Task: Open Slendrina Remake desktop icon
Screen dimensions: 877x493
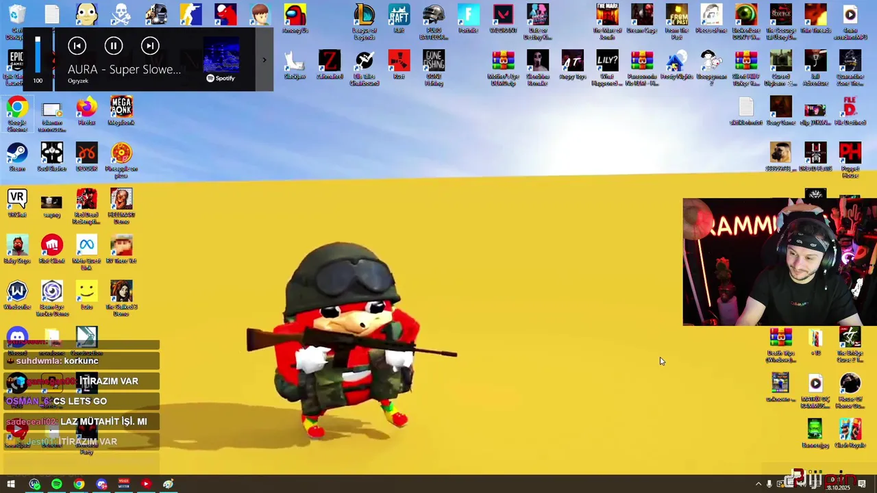Action: 538,68
